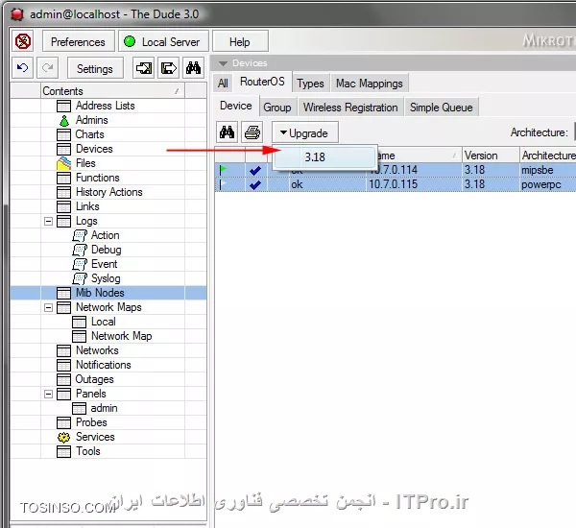Open the admin panel entry

104,408
